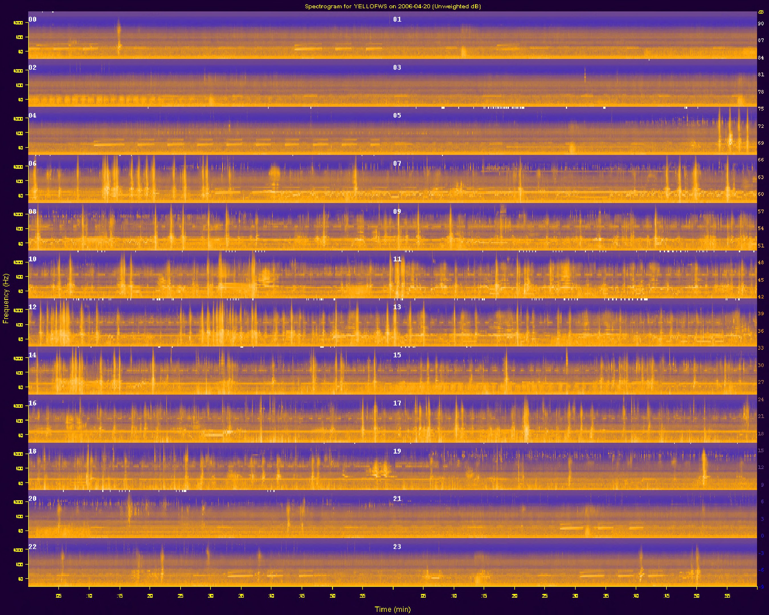The width and height of the screenshot is (769, 615).
Task: Select the hour 21 panel label
Action: pyautogui.click(x=397, y=499)
